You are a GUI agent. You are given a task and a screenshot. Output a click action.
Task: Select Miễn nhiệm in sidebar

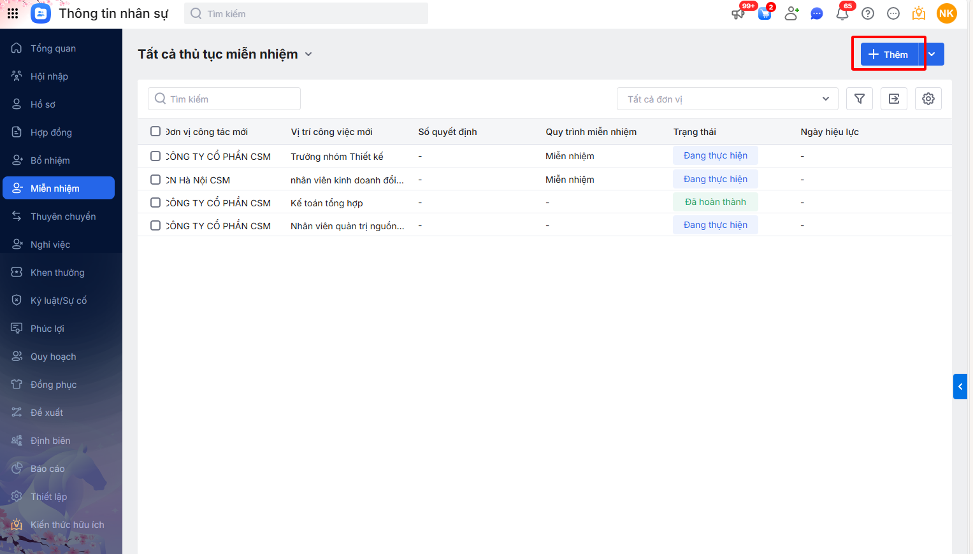tap(59, 188)
